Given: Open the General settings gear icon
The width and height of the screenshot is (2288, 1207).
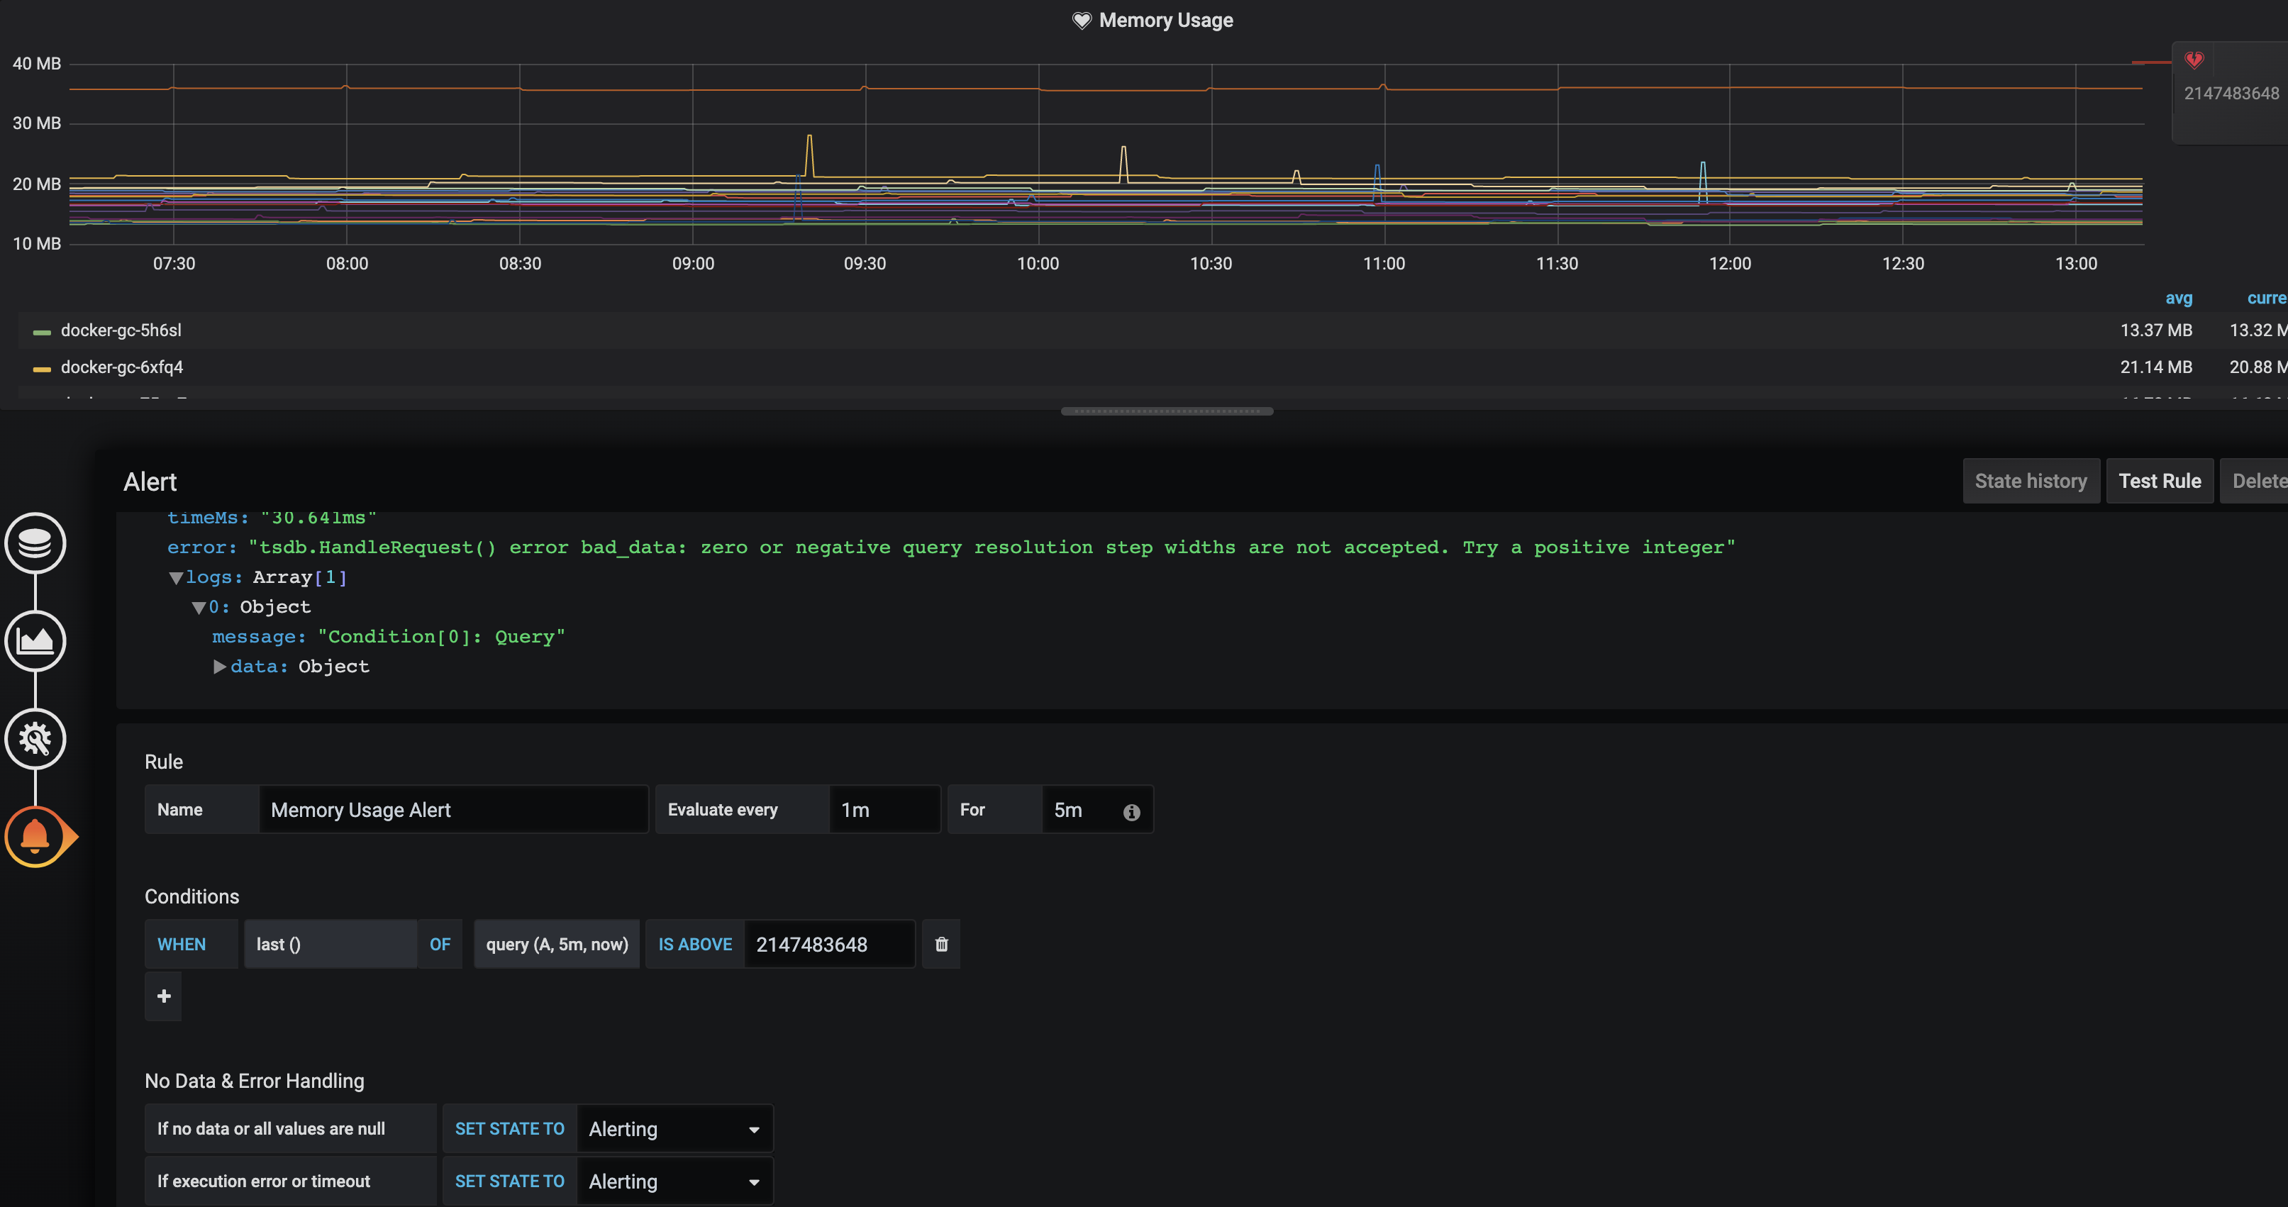Looking at the screenshot, I should click(x=35, y=739).
